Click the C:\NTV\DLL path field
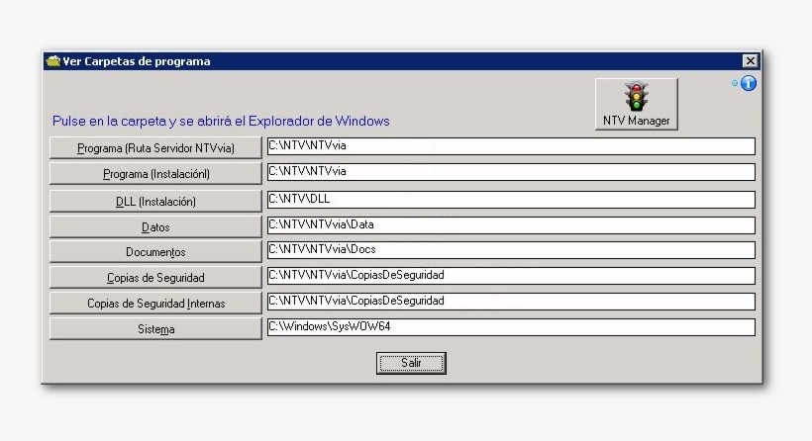Image resolution: width=812 pixels, height=441 pixels. coord(510,199)
